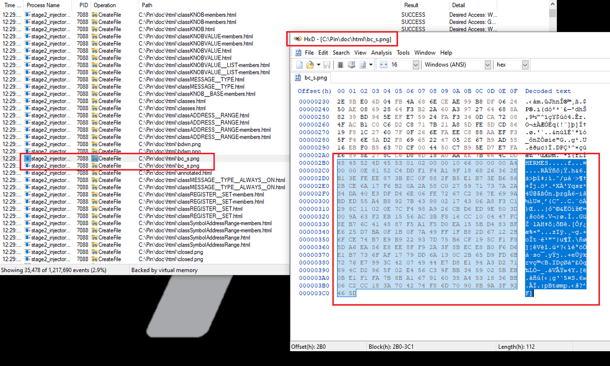Click the Process Monitor vertical scrollbar
Viewport: 610px width, 366px height.
(553, 15)
